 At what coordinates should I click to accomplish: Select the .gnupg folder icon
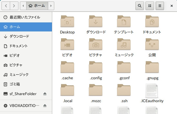tap(152, 67)
